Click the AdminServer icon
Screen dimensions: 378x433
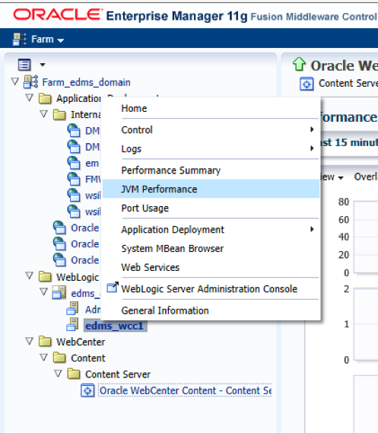73,308
